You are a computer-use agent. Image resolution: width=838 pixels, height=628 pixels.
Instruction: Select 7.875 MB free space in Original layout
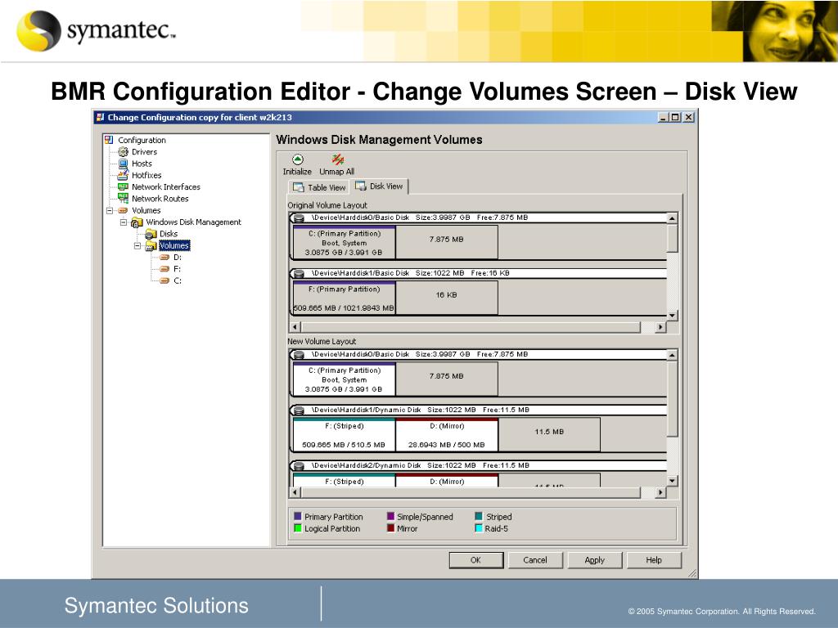(447, 242)
